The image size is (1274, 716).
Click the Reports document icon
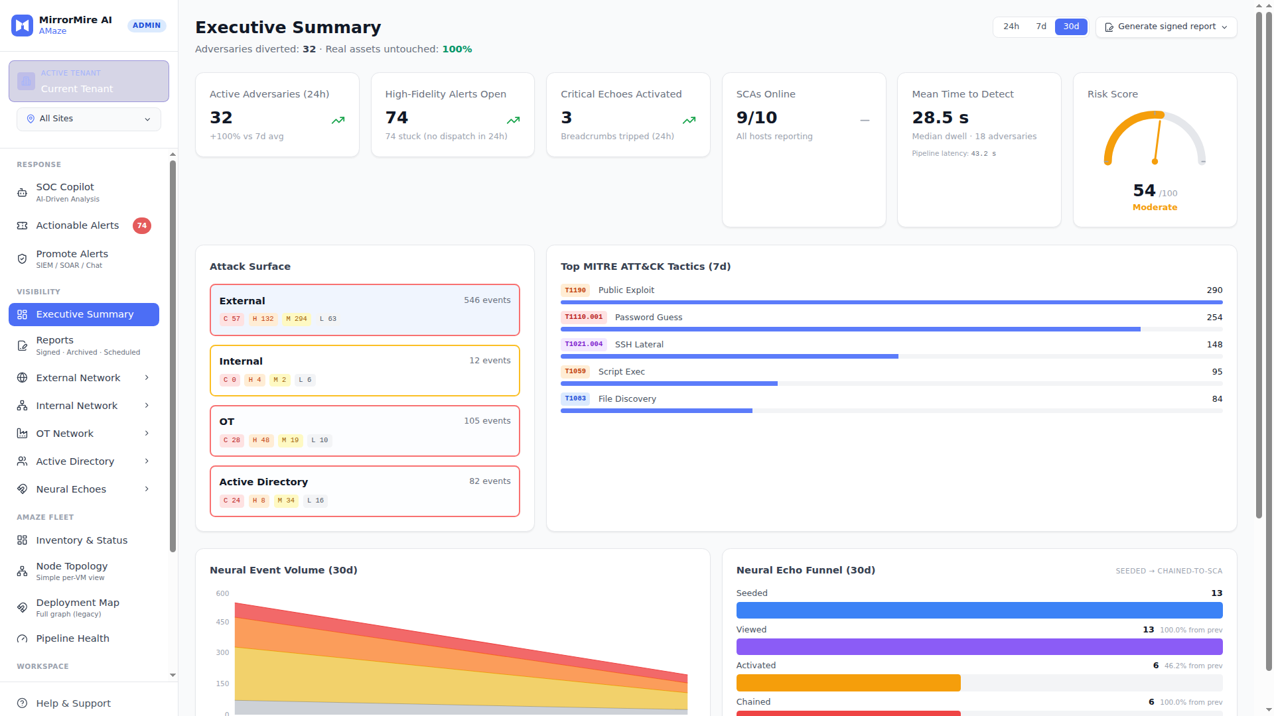coord(22,345)
